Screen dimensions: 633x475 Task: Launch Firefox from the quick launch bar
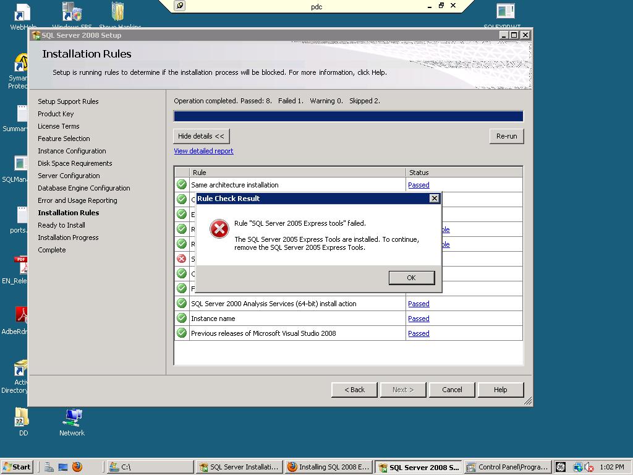tap(77, 467)
